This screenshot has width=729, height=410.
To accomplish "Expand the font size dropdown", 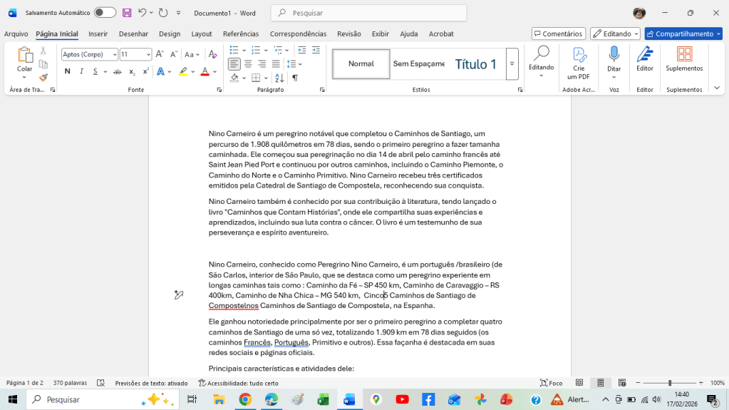I will tap(148, 55).
